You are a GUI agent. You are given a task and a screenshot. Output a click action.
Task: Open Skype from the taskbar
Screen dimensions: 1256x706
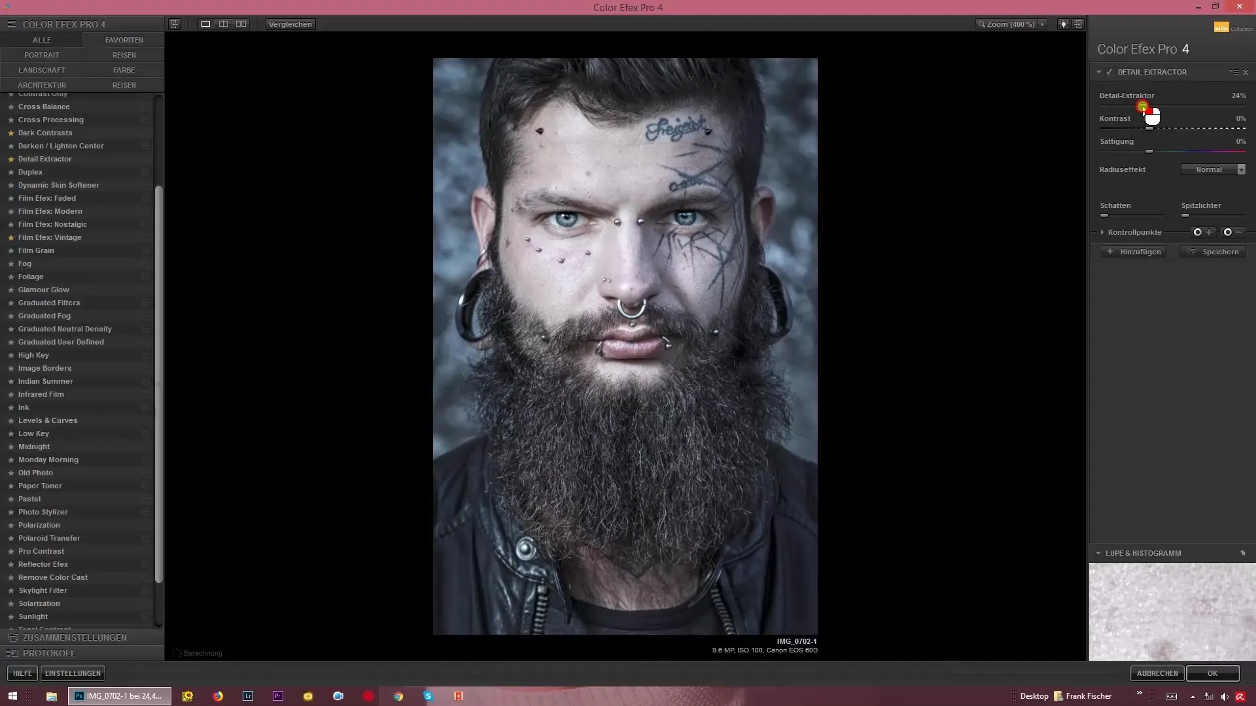(428, 696)
